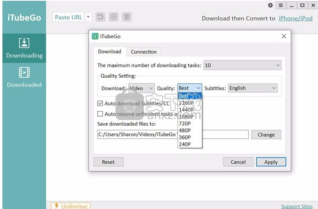Image resolution: width=318 pixels, height=209 pixels.
Task: Select 480P quality option
Action: (190, 130)
